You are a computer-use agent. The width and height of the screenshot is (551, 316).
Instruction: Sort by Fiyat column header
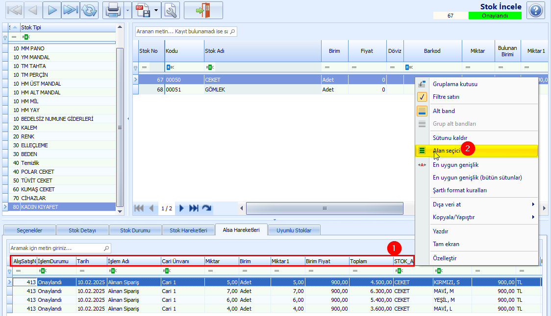367,51
